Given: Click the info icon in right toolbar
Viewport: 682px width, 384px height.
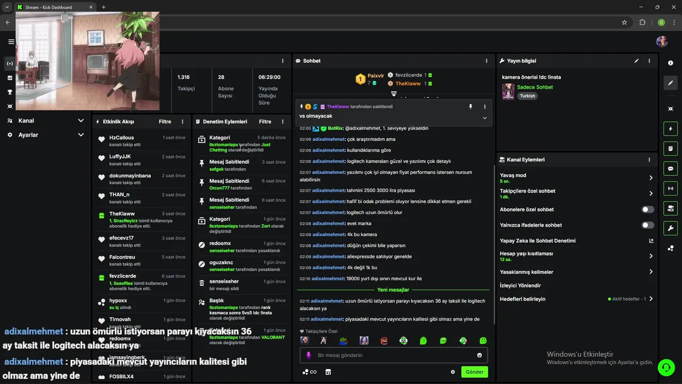Looking at the screenshot, I should [670, 63].
